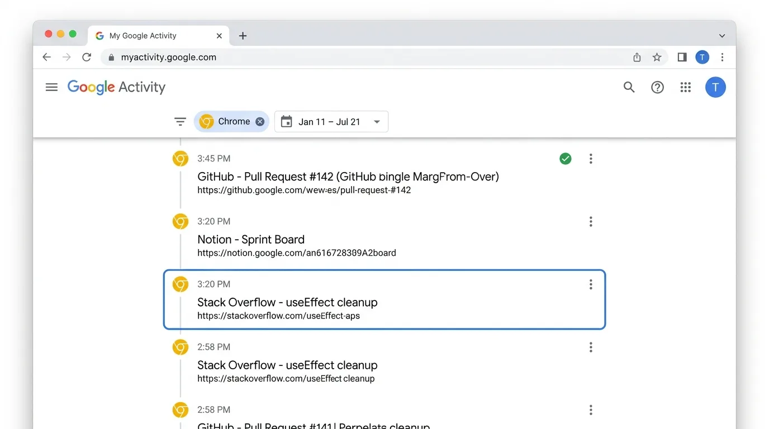Viewport: 769px width, 429px height.
Task: Click the search magnifier icon
Action: pos(629,87)
